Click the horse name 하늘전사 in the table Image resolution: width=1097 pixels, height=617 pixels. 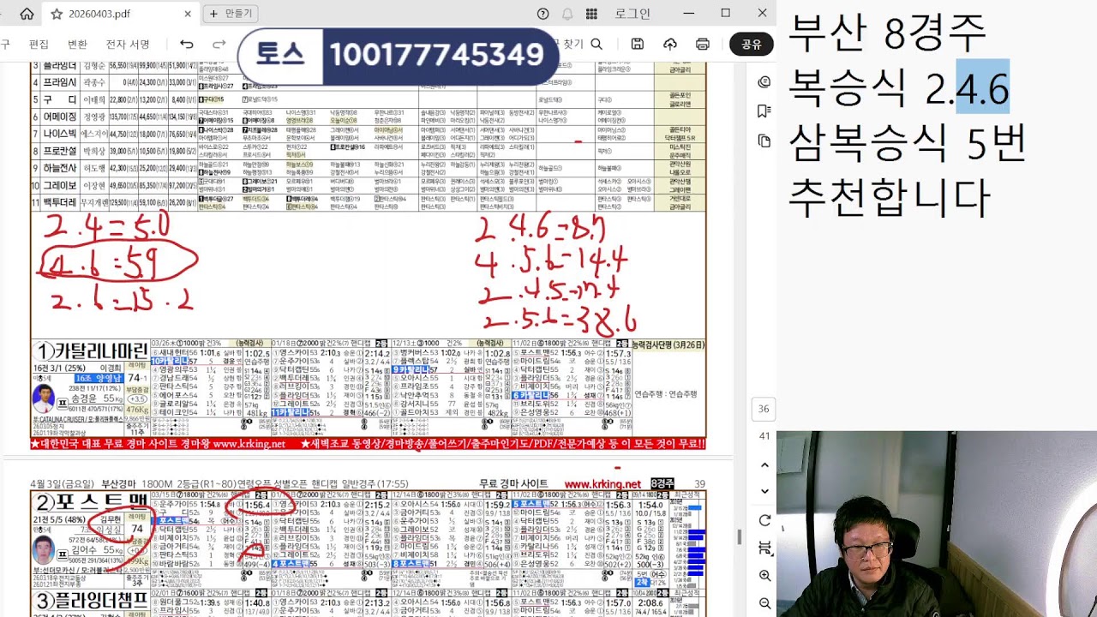click(x=60, y=168)
